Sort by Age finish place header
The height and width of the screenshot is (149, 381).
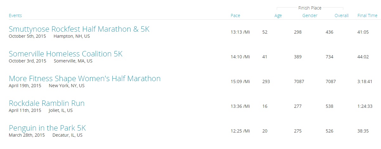pyautogui.click(x=278, y=16)
